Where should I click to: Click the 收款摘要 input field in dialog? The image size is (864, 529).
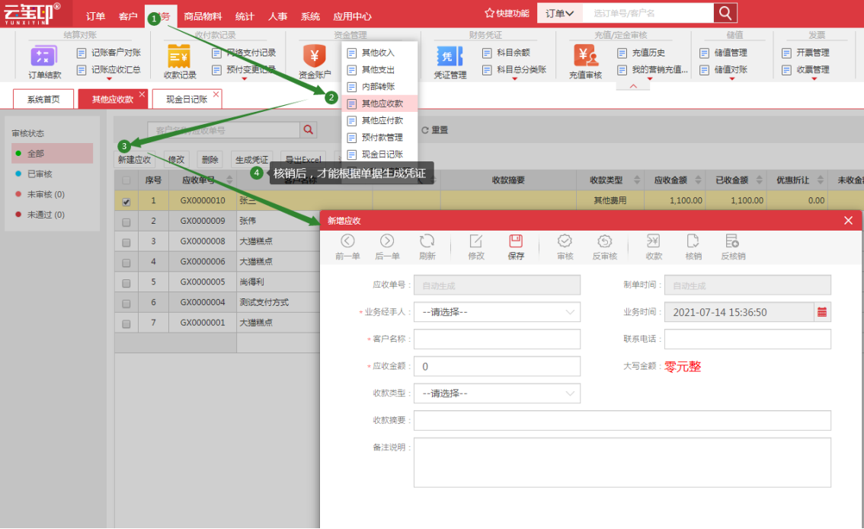point(622,421)
